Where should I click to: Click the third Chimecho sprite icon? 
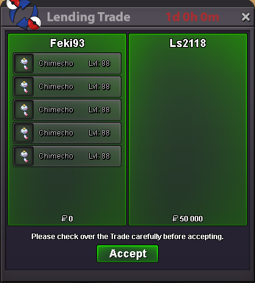(24, 110)
